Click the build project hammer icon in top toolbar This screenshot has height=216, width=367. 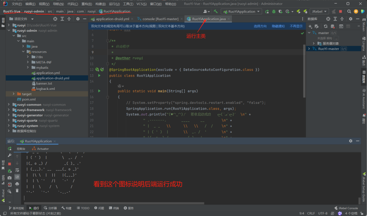click(215, 11)
